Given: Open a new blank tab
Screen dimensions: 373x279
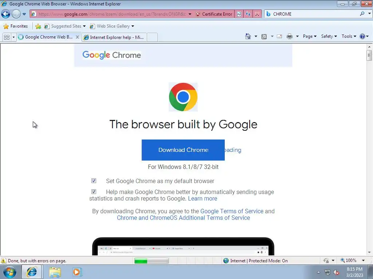Looking at the screenshot, I should click(x=152, y=37).
